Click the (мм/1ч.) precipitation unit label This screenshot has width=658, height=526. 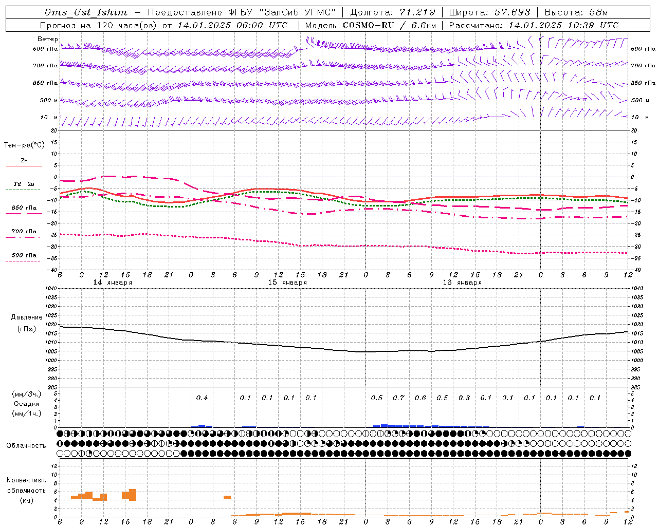pos(27,414)
